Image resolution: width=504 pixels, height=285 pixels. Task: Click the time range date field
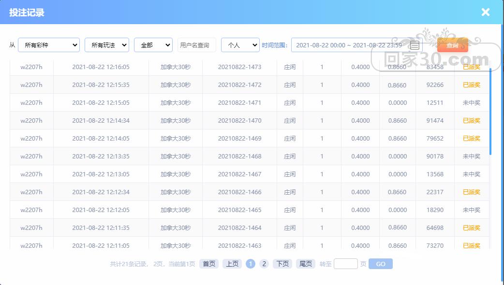pyautogui.click(x=348, y=45)
